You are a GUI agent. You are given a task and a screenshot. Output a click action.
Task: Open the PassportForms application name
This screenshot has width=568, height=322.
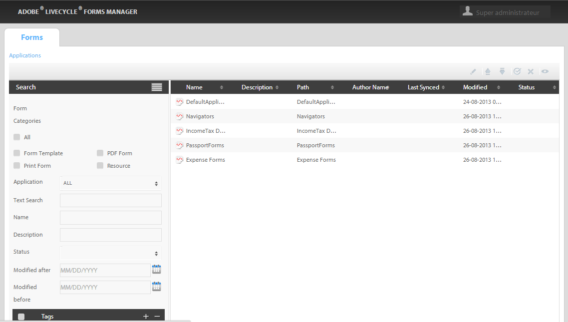205,145
